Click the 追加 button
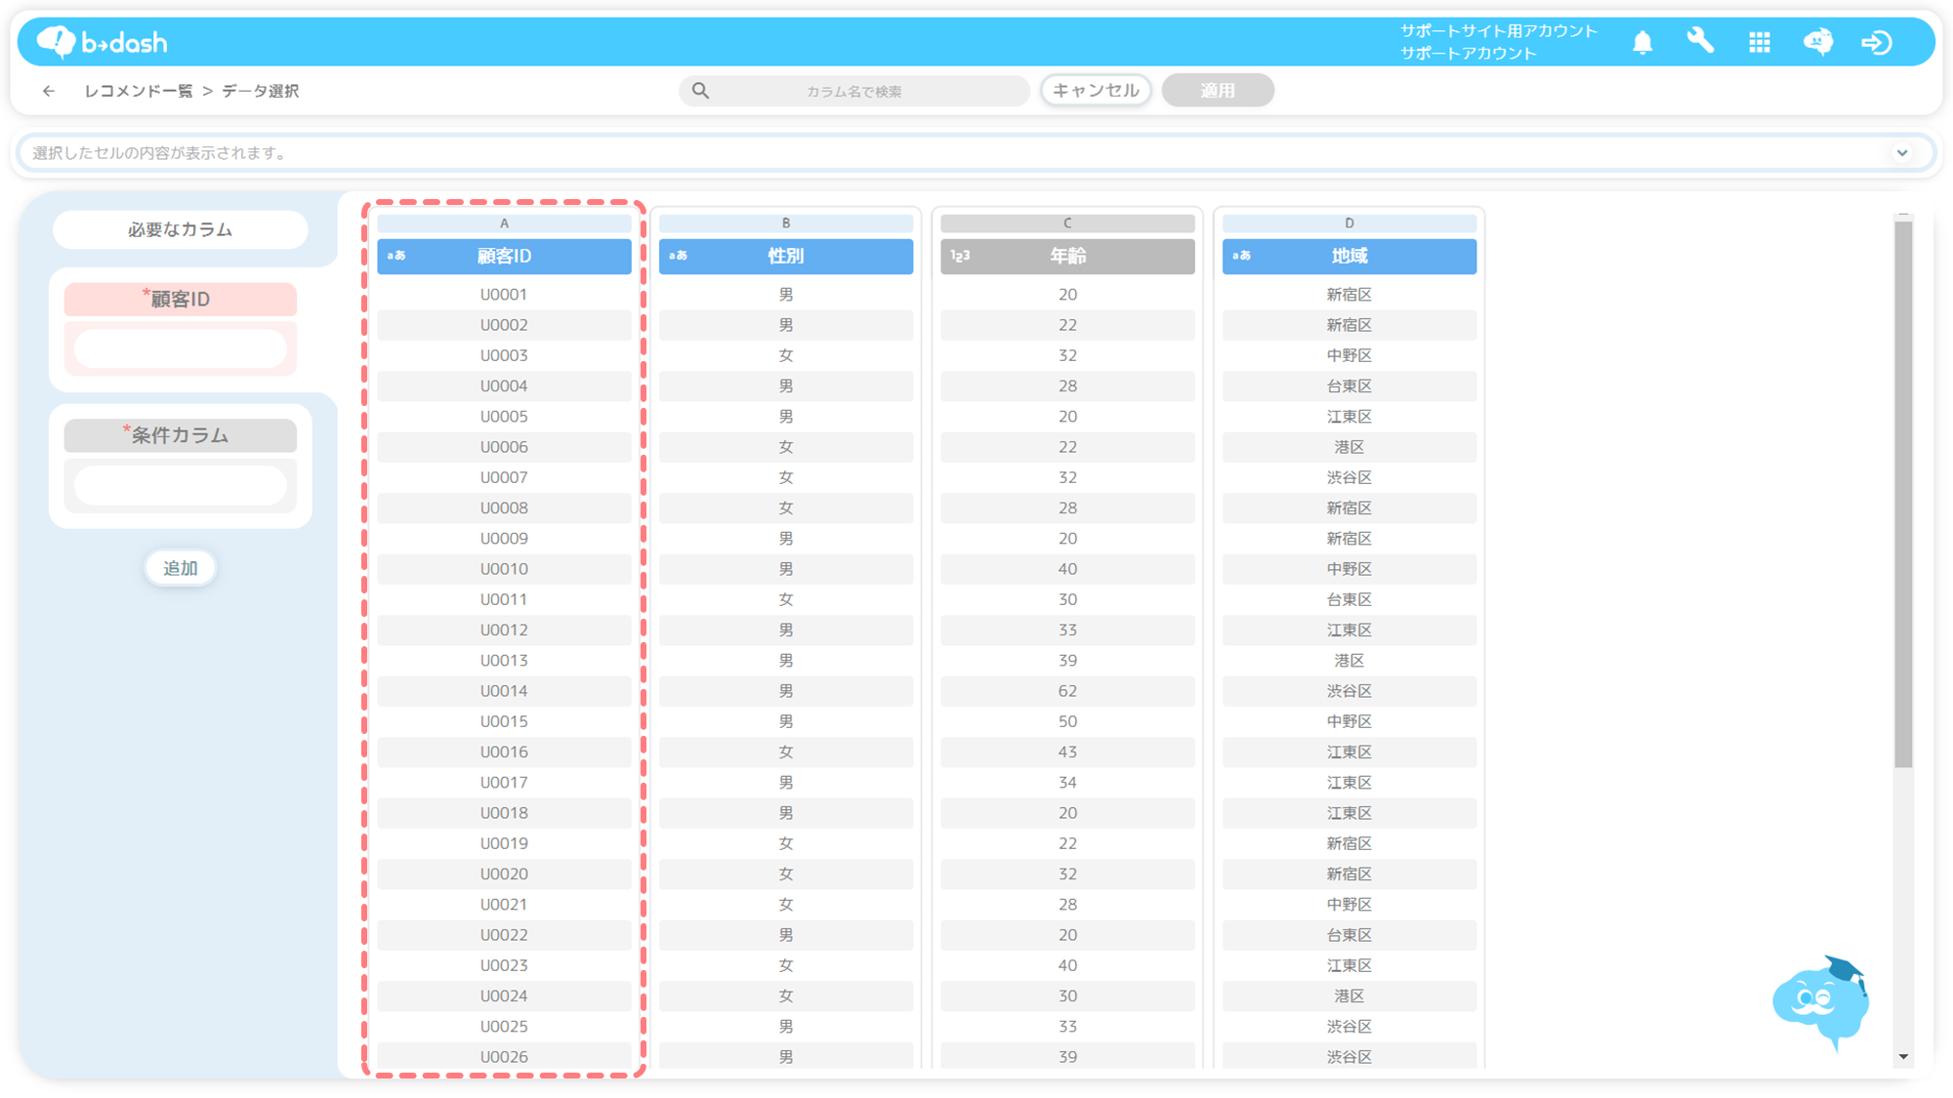Viewport: 1953px width, 1098px height. [x=180, y=568]
